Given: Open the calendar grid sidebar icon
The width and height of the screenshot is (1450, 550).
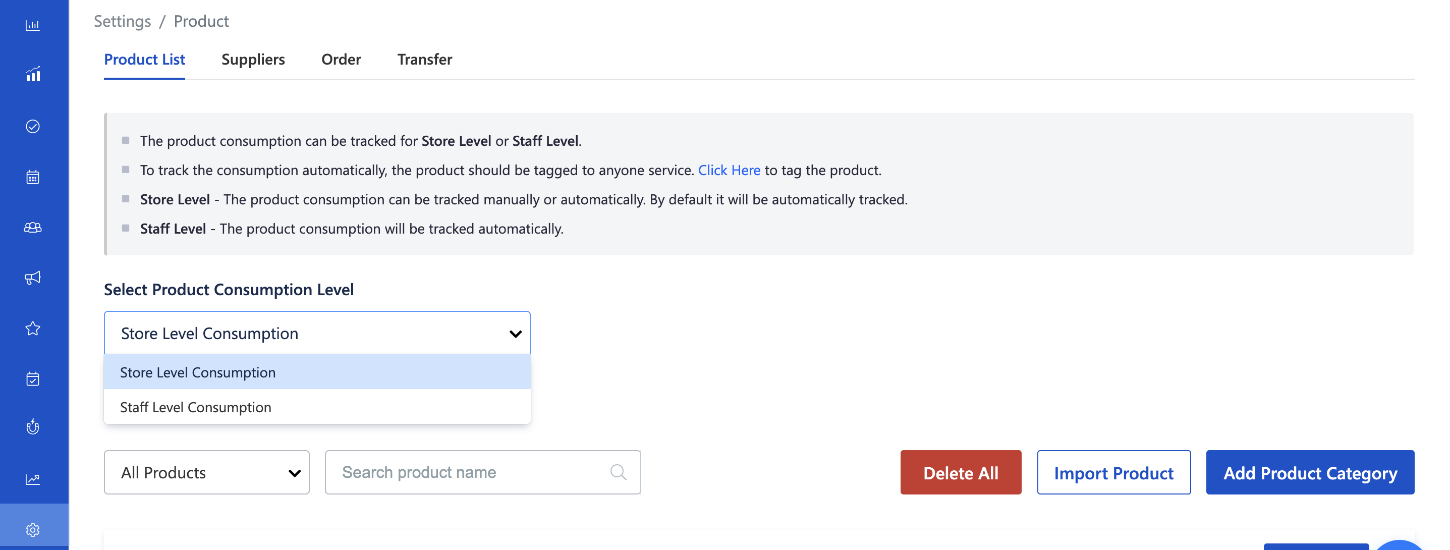Looking at the screenshot, I should (x=33, y=177).
